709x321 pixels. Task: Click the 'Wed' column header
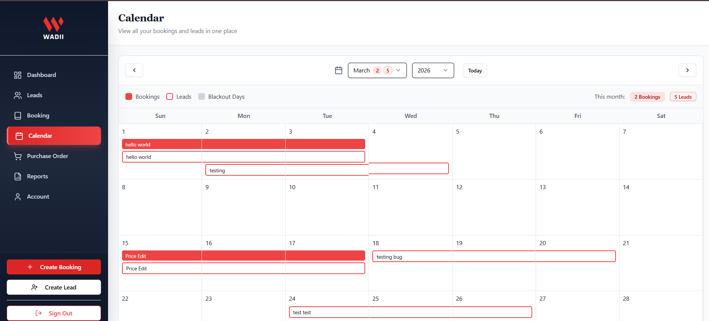pyautogui.click(x=411, y=116)
